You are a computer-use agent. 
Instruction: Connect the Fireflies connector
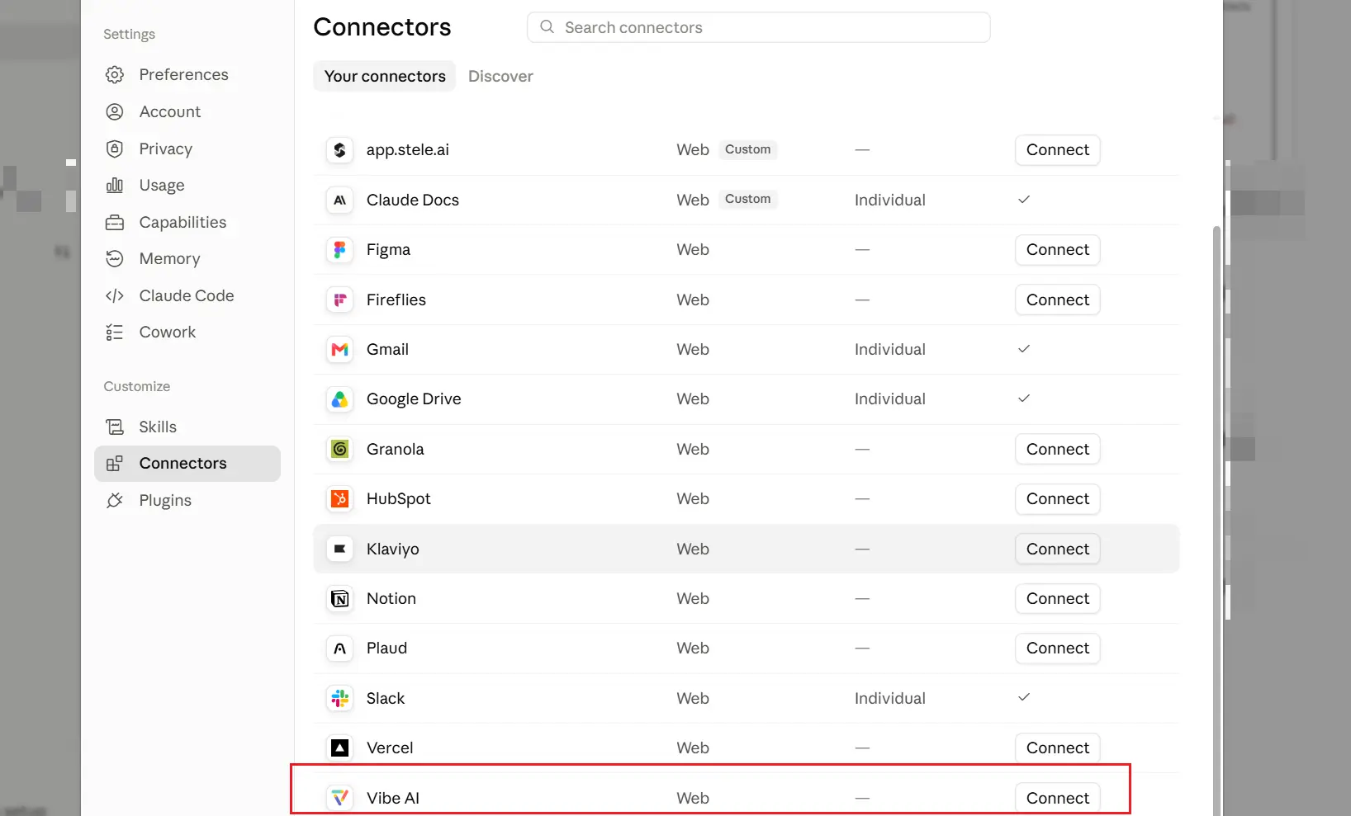(x=1057, y=300)
